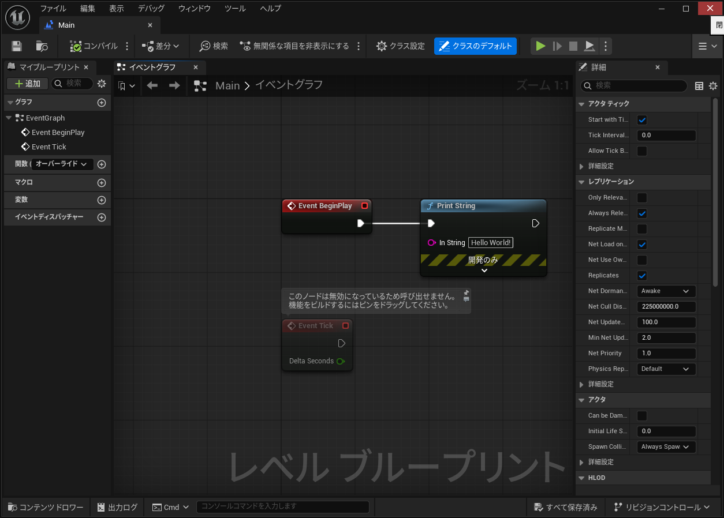
Task: Open Hide Unrelated options three-dot menu
Action: click(x=359, y=46)
